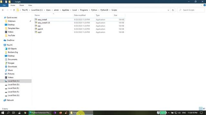The image size is (206, 115).
Task: Go back with the back arrow
Action: tap(3, 10)
